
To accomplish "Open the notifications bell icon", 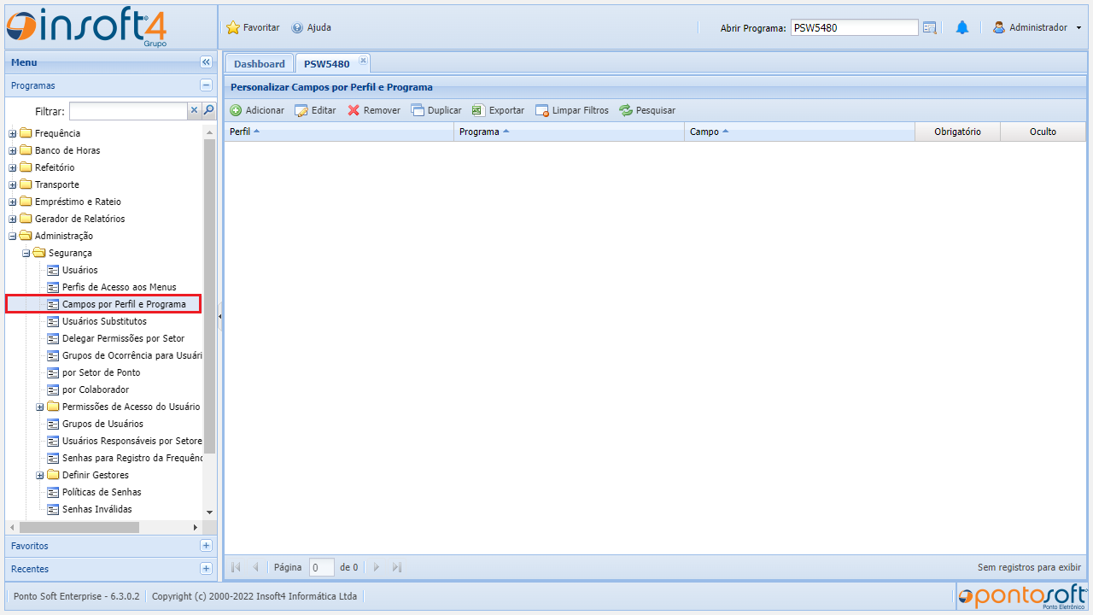I will tap(962, 27).
